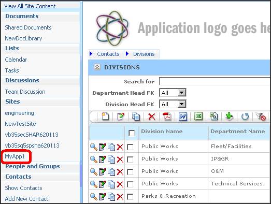Delete the Technical Services row
Image resolution: width=271 pixels, height=204 pixels.
click(x=120, y=184)
